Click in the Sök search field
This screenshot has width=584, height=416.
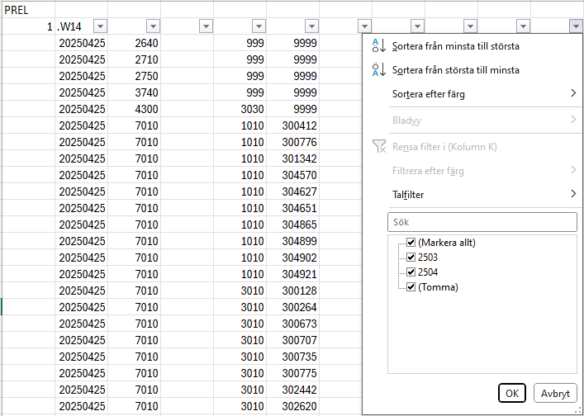point(482,222)
